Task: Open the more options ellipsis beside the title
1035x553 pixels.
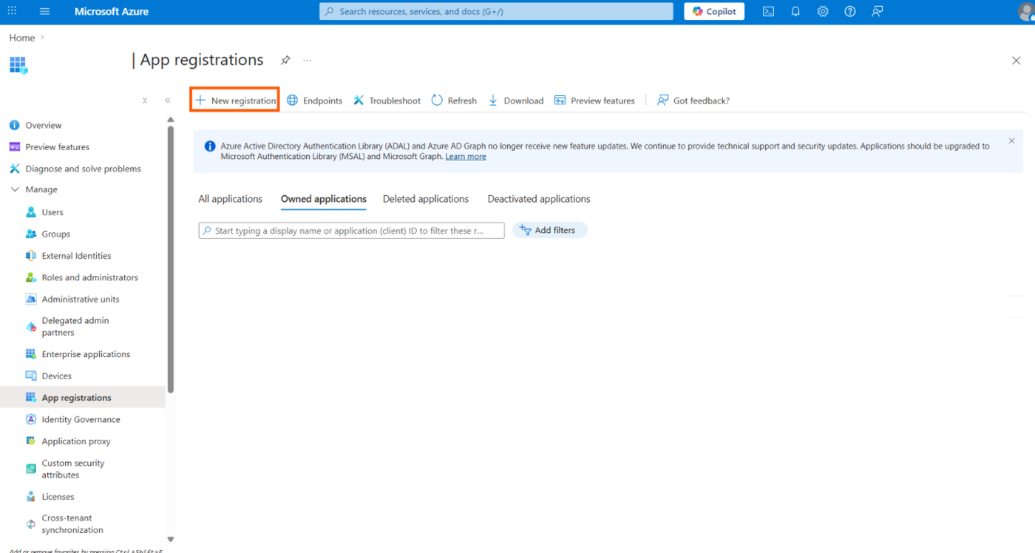Action: tap(308, 61)
